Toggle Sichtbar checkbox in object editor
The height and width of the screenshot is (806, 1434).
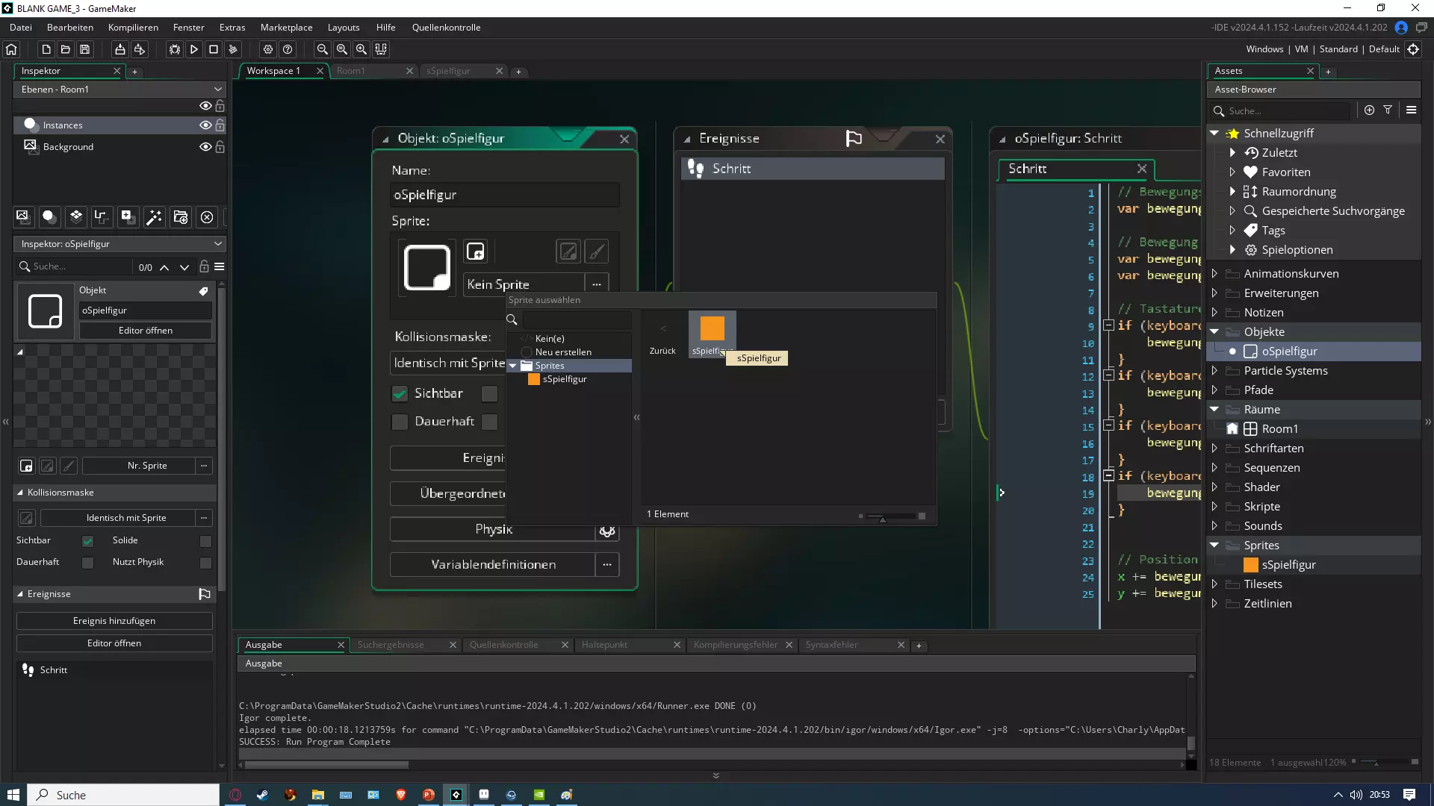click(400, 393)
